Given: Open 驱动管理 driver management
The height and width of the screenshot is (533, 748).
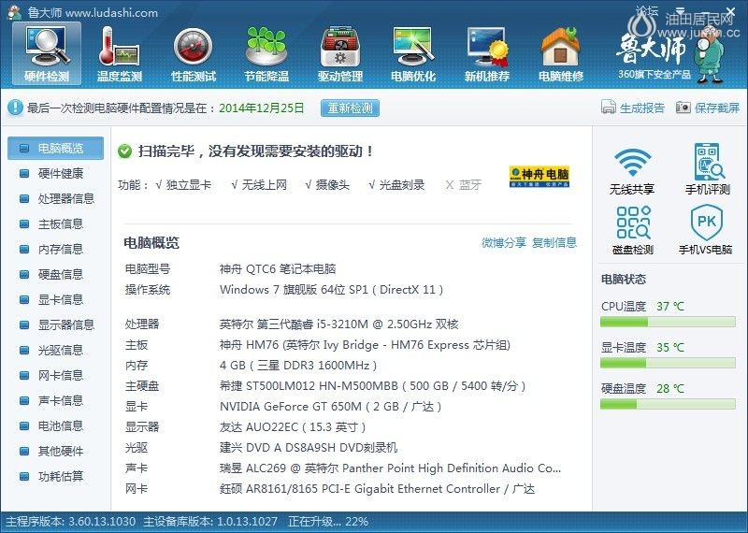Looking at the screenshot, I should tap(340, 54).
